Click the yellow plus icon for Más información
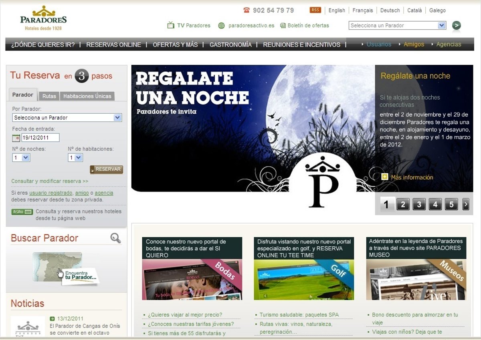 [385, 177]
